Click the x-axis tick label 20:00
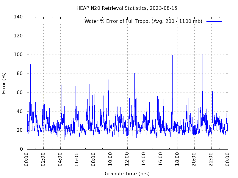238x178 pixels. click(x=194, y=159)
